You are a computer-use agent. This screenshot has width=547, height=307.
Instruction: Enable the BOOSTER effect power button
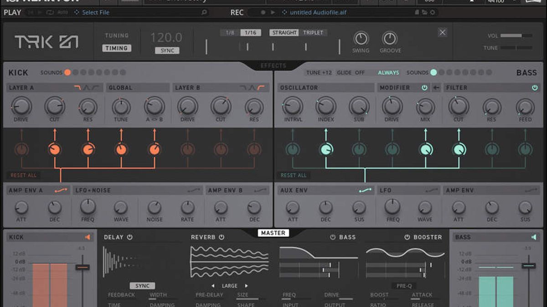406,237
